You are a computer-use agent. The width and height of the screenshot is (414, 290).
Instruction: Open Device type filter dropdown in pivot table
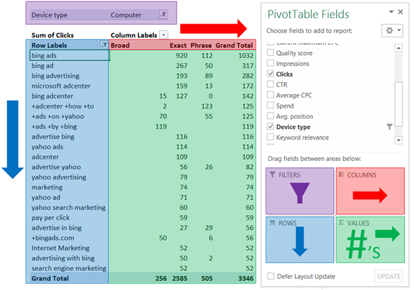point(164,14)
